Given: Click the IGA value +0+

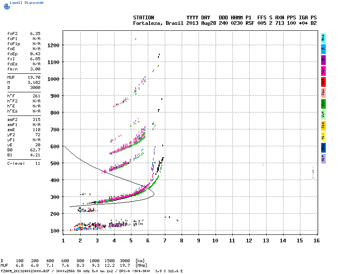Looking at the screenshot, I should pyautogui.click(x=303, y=23).
